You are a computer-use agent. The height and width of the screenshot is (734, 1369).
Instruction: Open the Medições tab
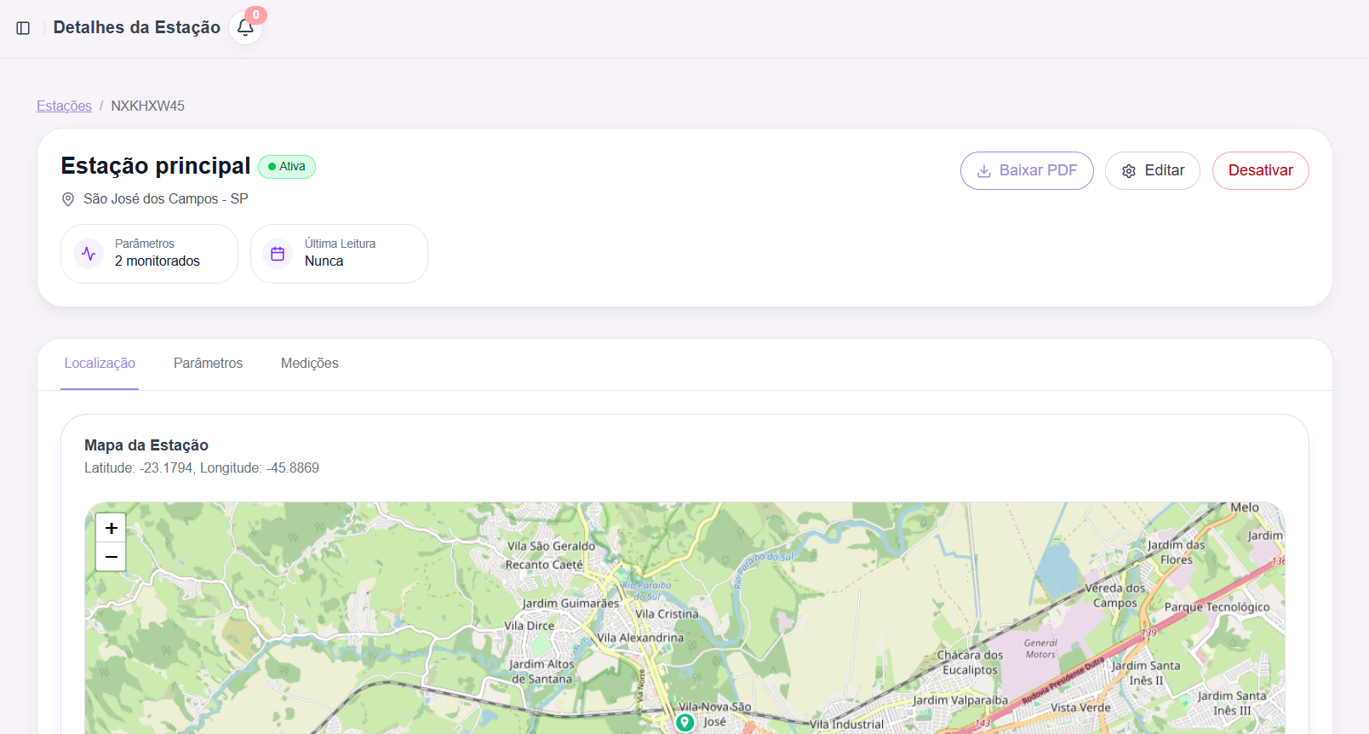pos(309,364)
